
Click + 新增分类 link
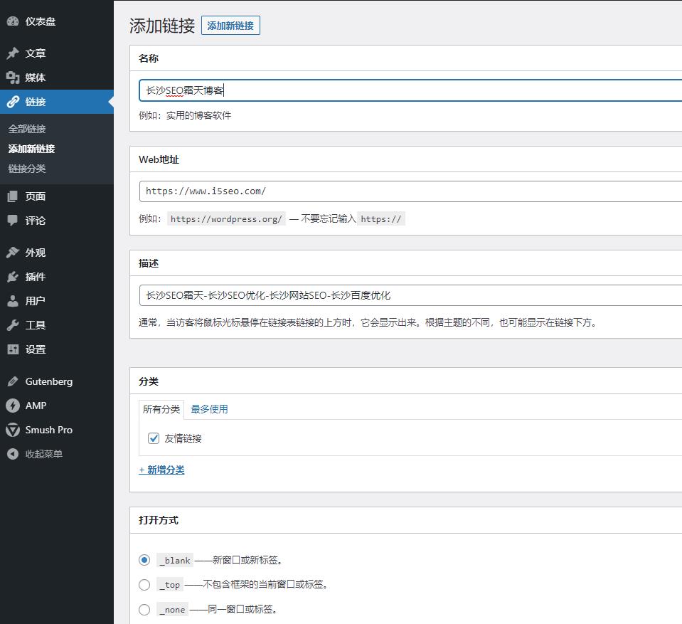162,470
